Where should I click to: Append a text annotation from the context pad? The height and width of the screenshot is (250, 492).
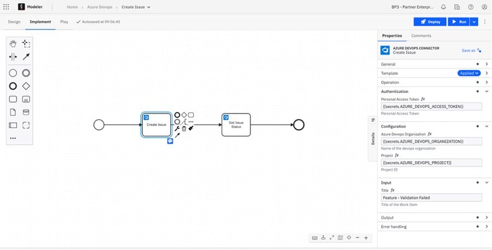184,122
